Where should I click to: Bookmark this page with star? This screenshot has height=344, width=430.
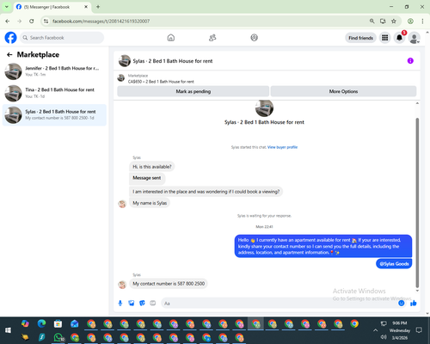pos(394,21)
